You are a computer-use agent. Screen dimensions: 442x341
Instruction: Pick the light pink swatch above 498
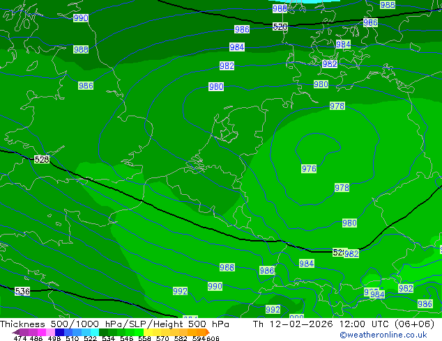pos(50,332)
